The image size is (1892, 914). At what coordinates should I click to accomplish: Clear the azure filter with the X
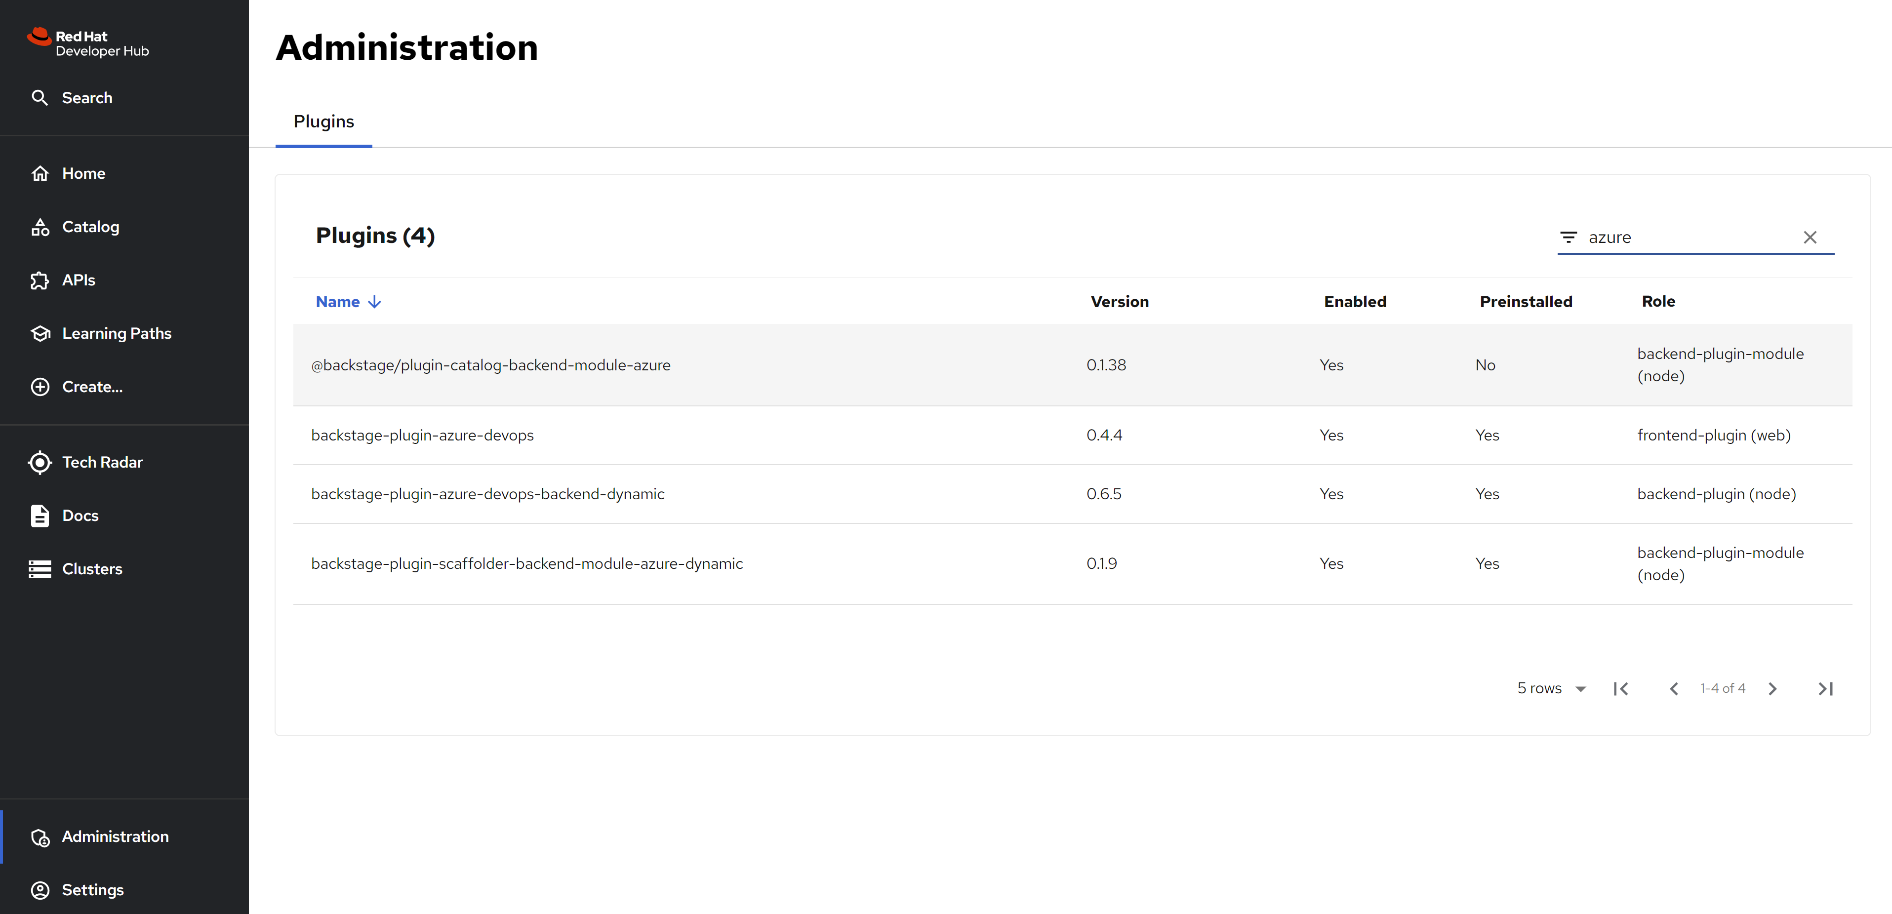1810,237
